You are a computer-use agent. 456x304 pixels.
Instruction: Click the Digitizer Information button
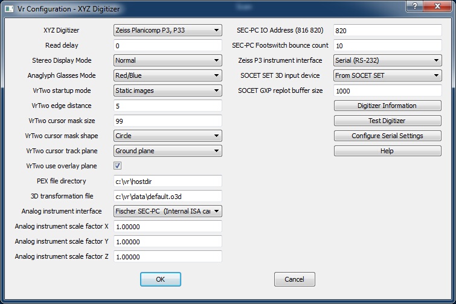pyautogui.click(x=388, y=106)
